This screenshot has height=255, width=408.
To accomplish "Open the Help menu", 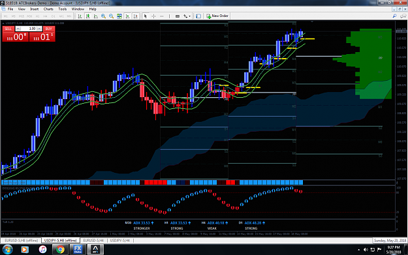I will 93,9.
